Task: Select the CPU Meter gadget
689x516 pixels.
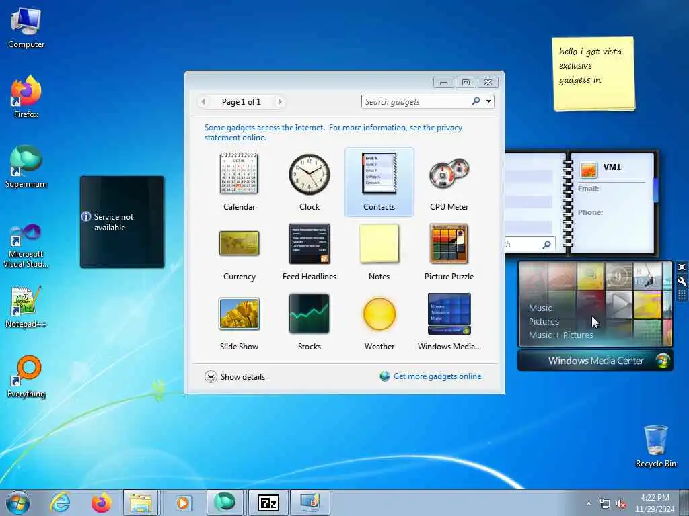Action: 449,182
